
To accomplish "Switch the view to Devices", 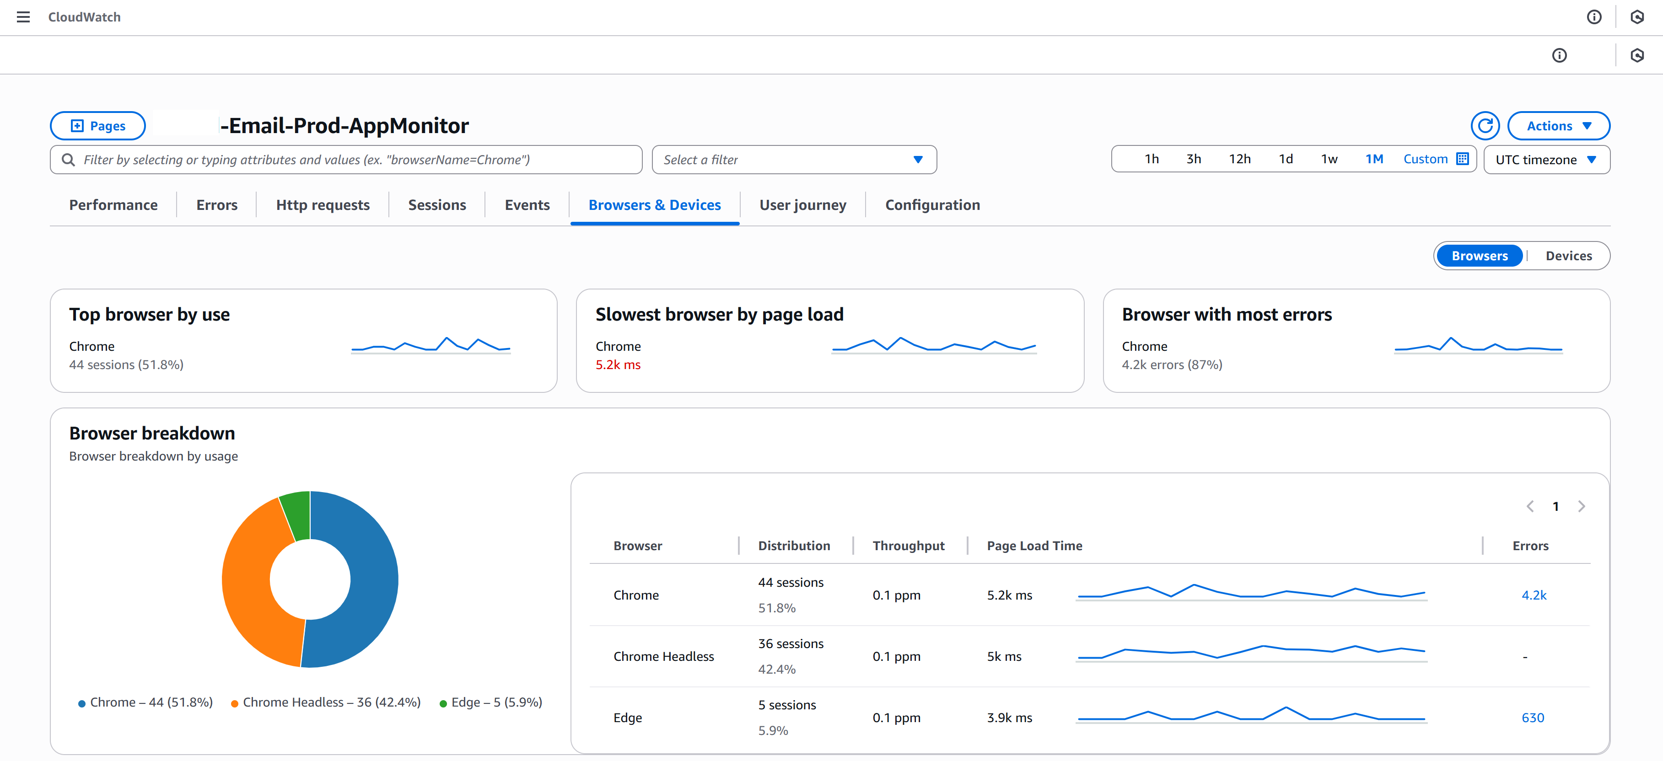I will tap(1569, 256).
